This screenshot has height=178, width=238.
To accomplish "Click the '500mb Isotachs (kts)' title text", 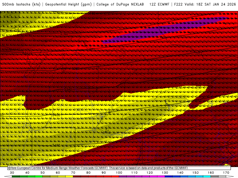I will (x=21, y=4).
